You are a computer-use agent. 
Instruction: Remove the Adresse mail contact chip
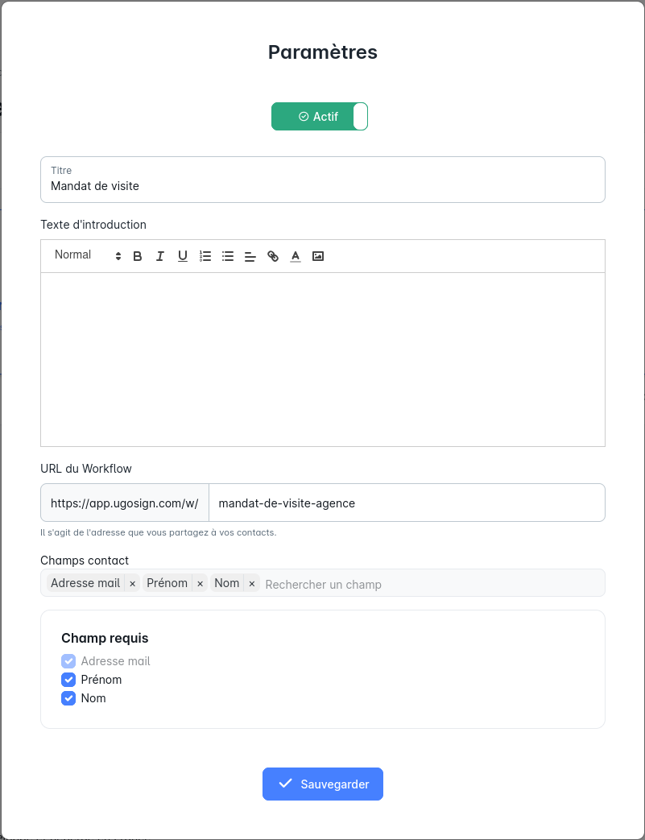coord(131,583)
